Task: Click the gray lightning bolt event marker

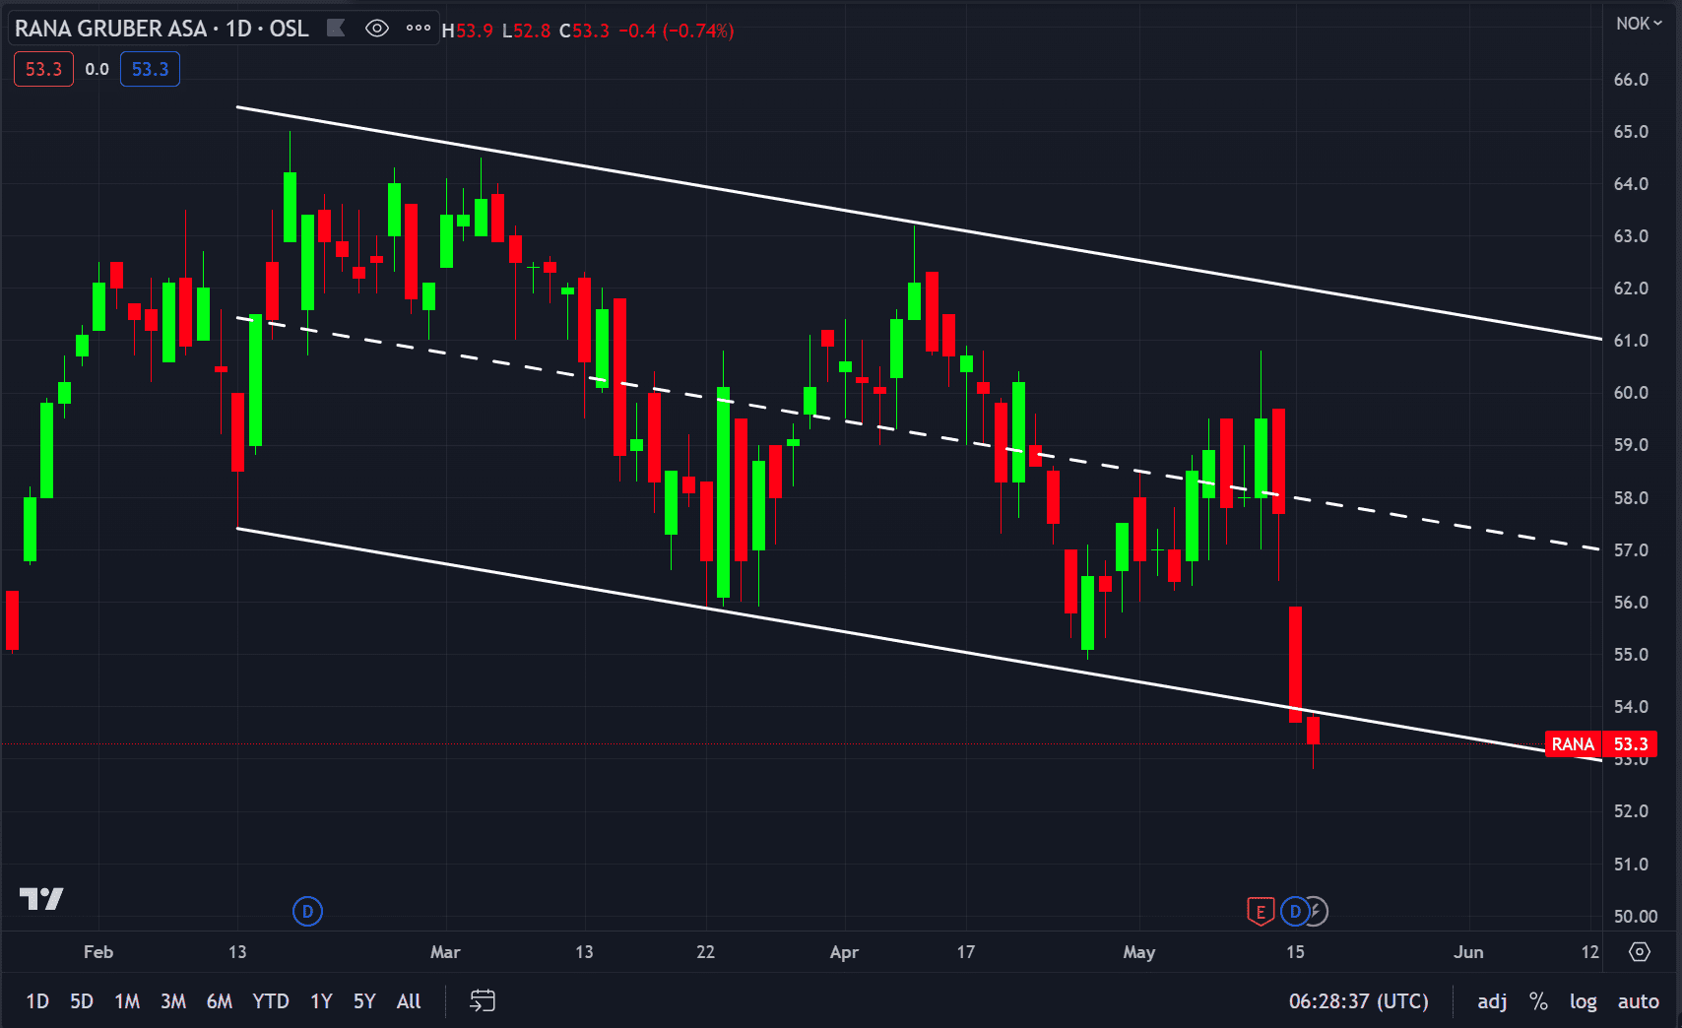Action: point(1317,912)
